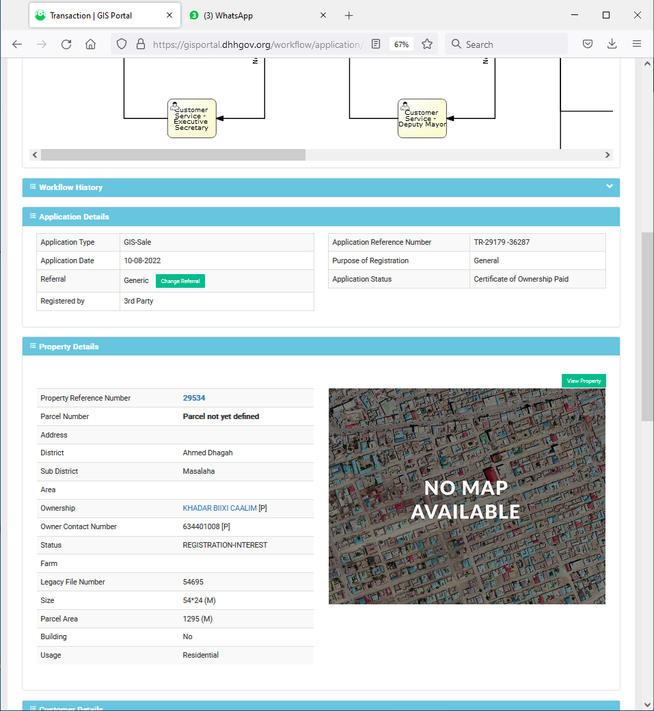Select the Parcel not yet defined text
The height and width of the screenshot is (711, 654).
pyautogui.click(x=221, y=416)
